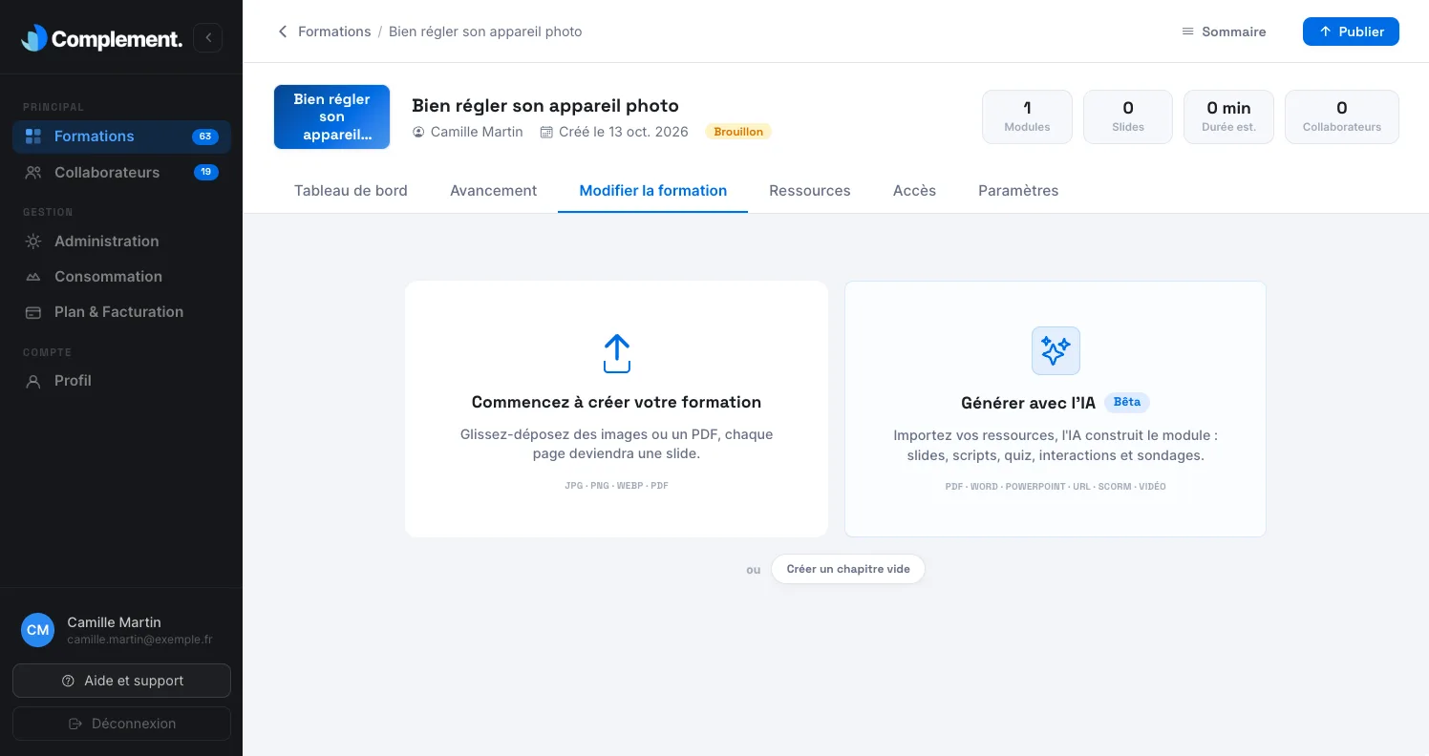Click the Profil person icon
The height and width of the screenshot is (756, 1429).
pyautogui.click(x=33, y=381)
